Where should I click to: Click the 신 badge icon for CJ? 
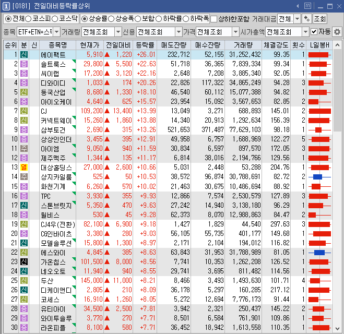click(x=24, y=111)
